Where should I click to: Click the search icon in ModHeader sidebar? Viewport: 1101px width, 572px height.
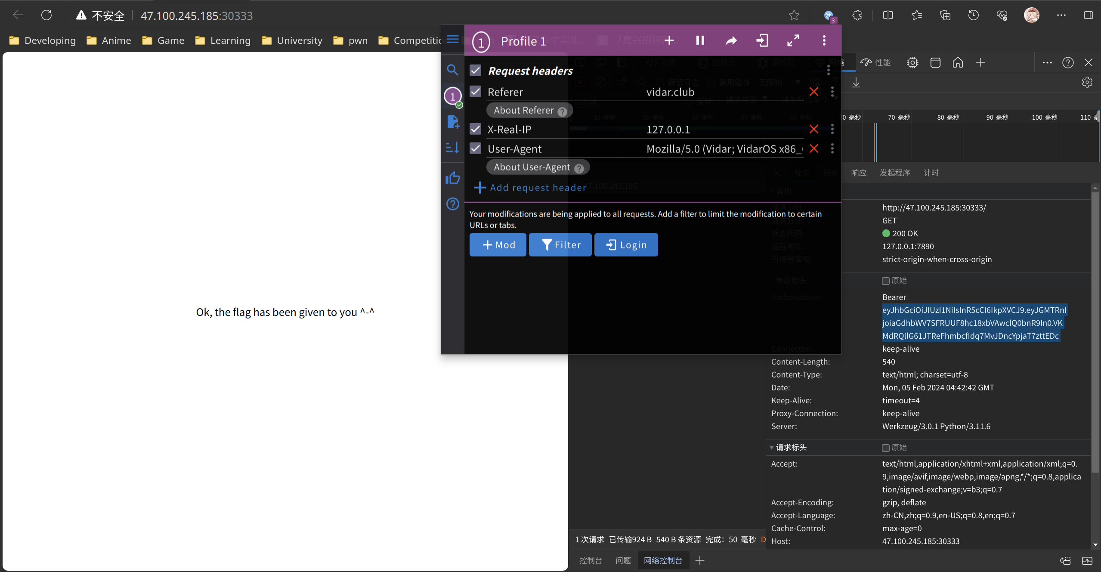[x=452, y=70]
